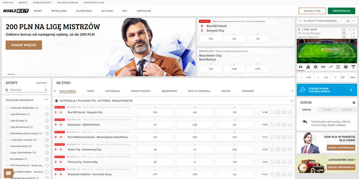
Task: Collapse Australia / Puchar FFA Victoria section
Action: tap(292, 101)
